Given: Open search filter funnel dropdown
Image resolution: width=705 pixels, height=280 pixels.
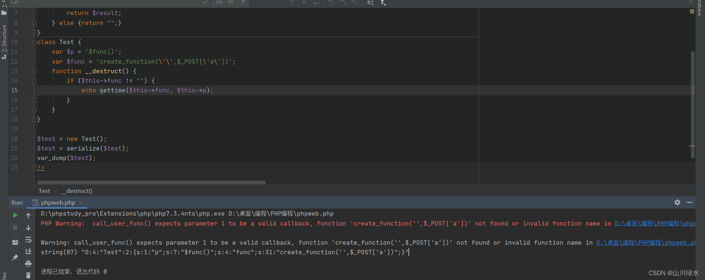Looking at the screenshot, I should coord(383,3).
